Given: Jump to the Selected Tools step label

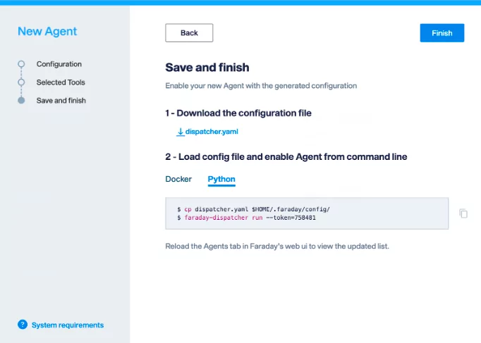Looking at the screenshot, I should point(61,82).
